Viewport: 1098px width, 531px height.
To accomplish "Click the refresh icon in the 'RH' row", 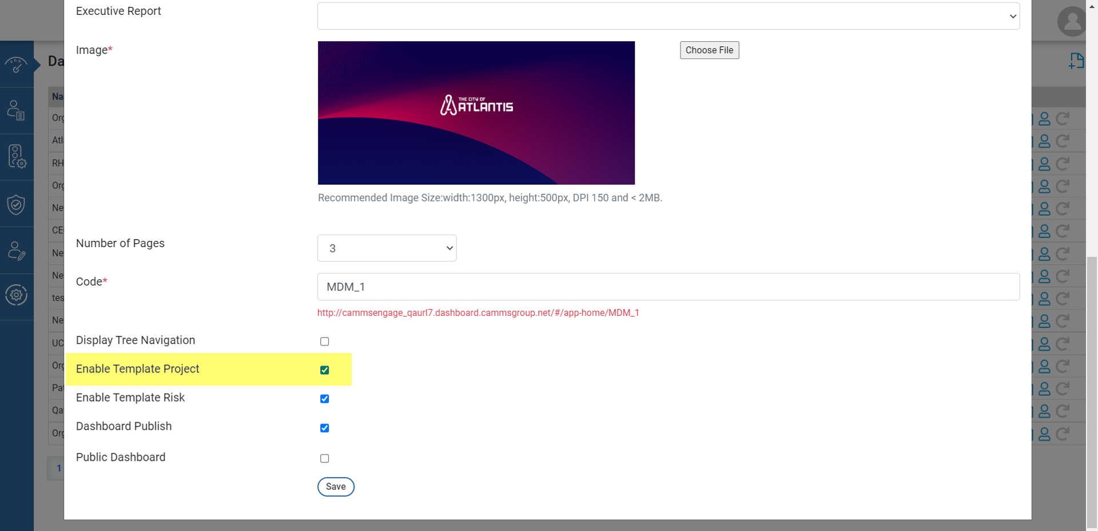I will coord(1063,164).
